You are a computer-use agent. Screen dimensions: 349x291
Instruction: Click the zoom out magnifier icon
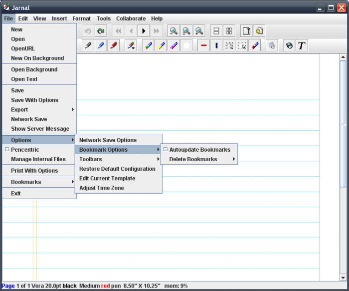tap(174, 31)
